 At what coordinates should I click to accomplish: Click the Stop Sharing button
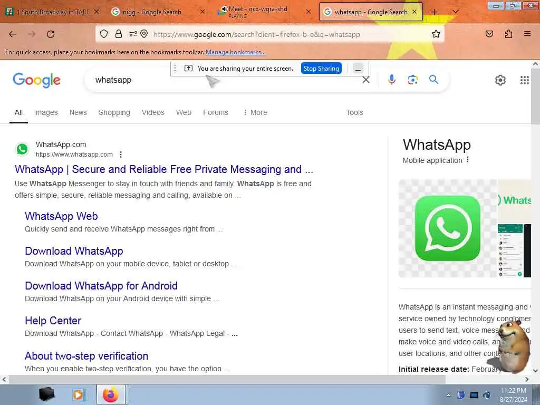tap(321, 68)
